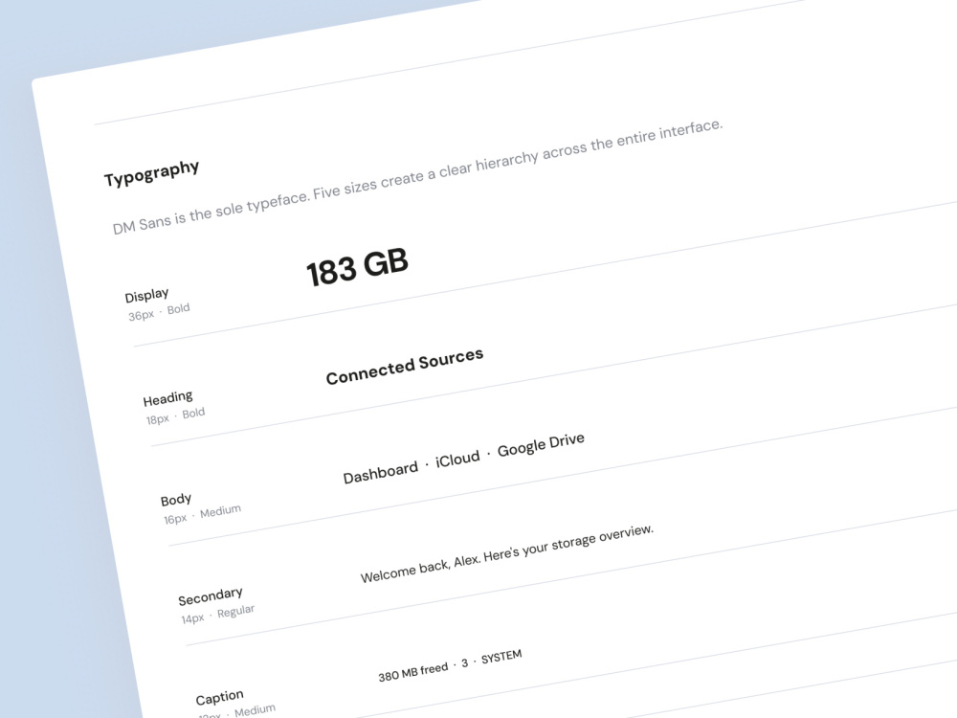Click the Heading style label

click(167, 398)
